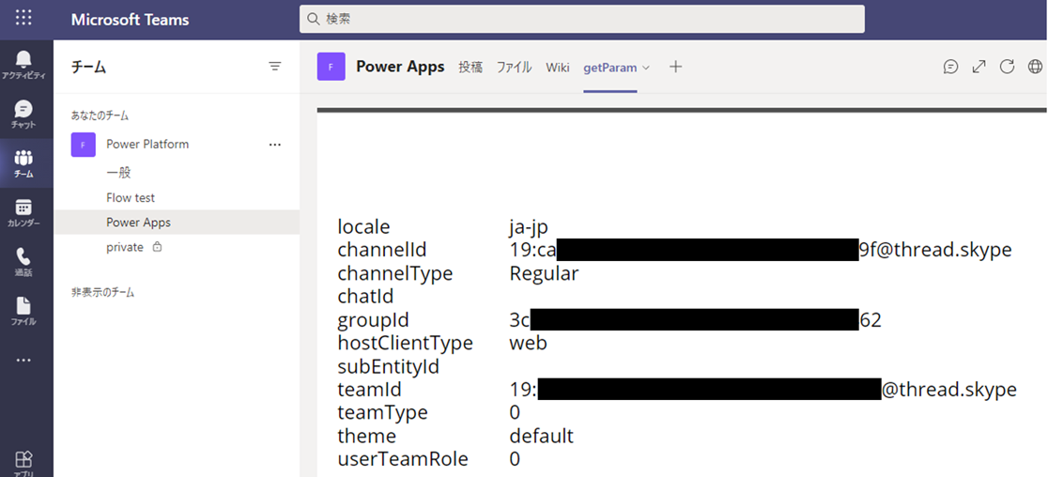Open the Files icon in sidebar
The height and width of the screenshot is (477, 1048).
point(23,312)
